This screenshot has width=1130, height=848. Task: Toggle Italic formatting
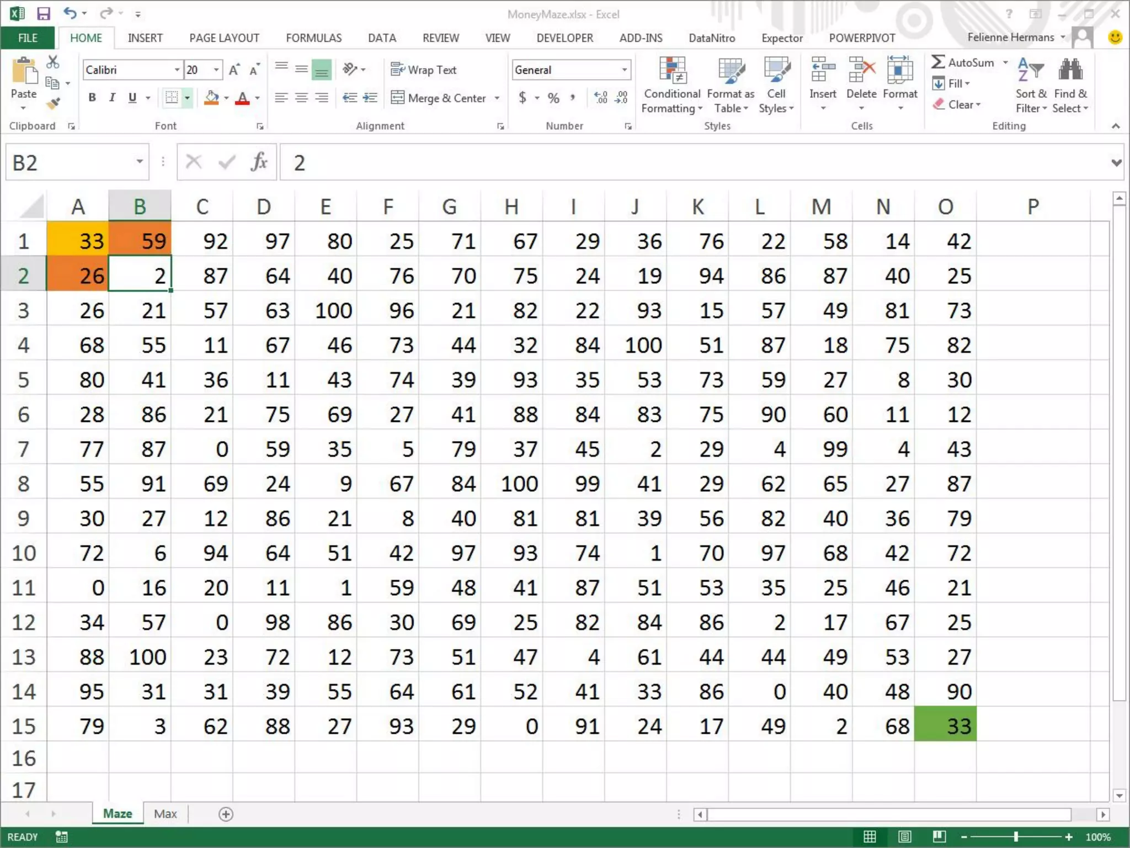click(x=112, y=98)
